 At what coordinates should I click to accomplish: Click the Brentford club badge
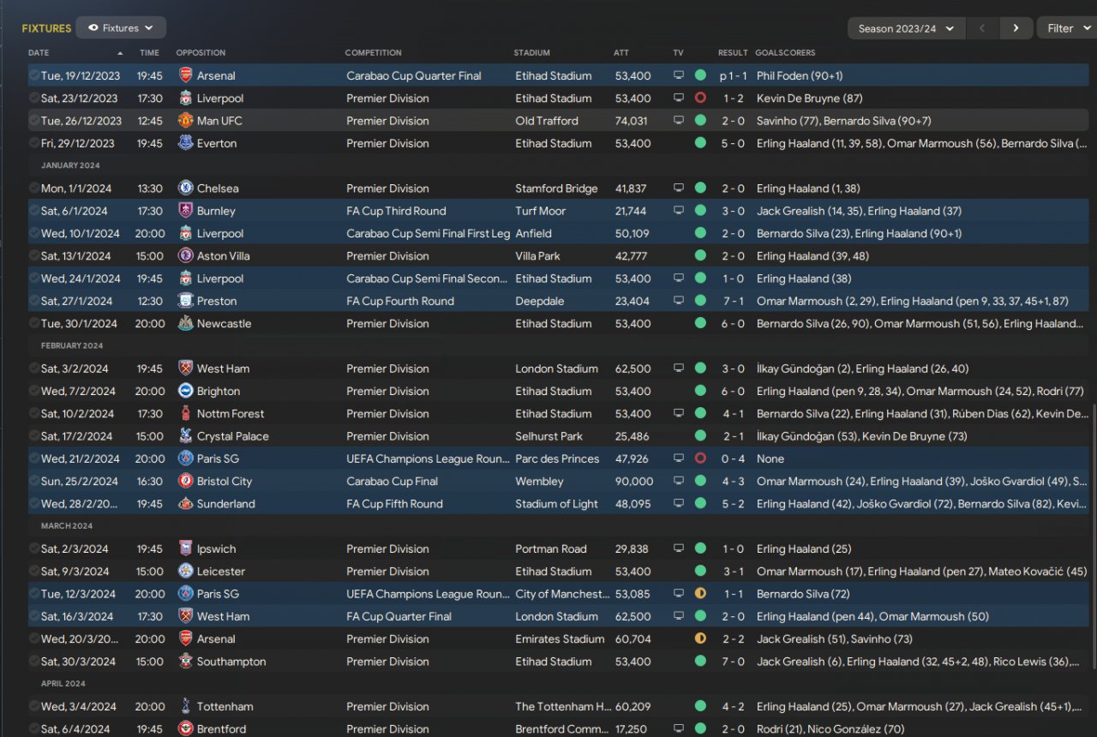(x=185, y=729)
